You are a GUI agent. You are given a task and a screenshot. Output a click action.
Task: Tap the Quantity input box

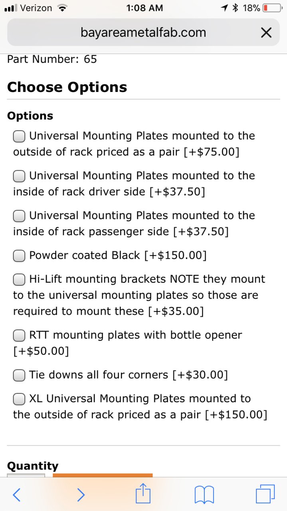coord(26,475)
